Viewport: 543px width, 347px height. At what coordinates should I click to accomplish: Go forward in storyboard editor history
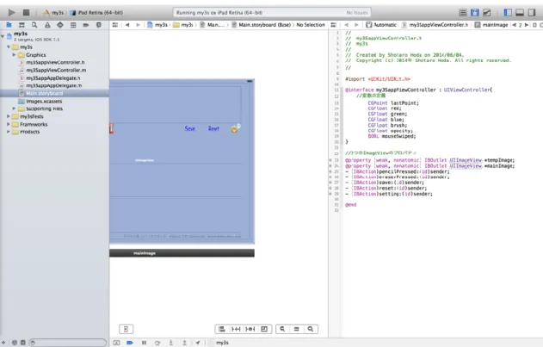click(x=139, y=25)
